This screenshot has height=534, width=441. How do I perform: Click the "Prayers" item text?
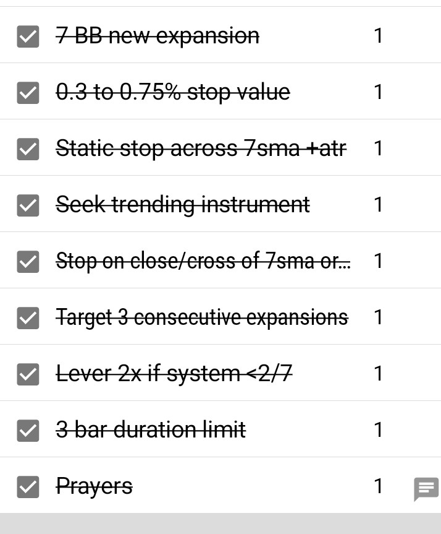pos(94,486)
